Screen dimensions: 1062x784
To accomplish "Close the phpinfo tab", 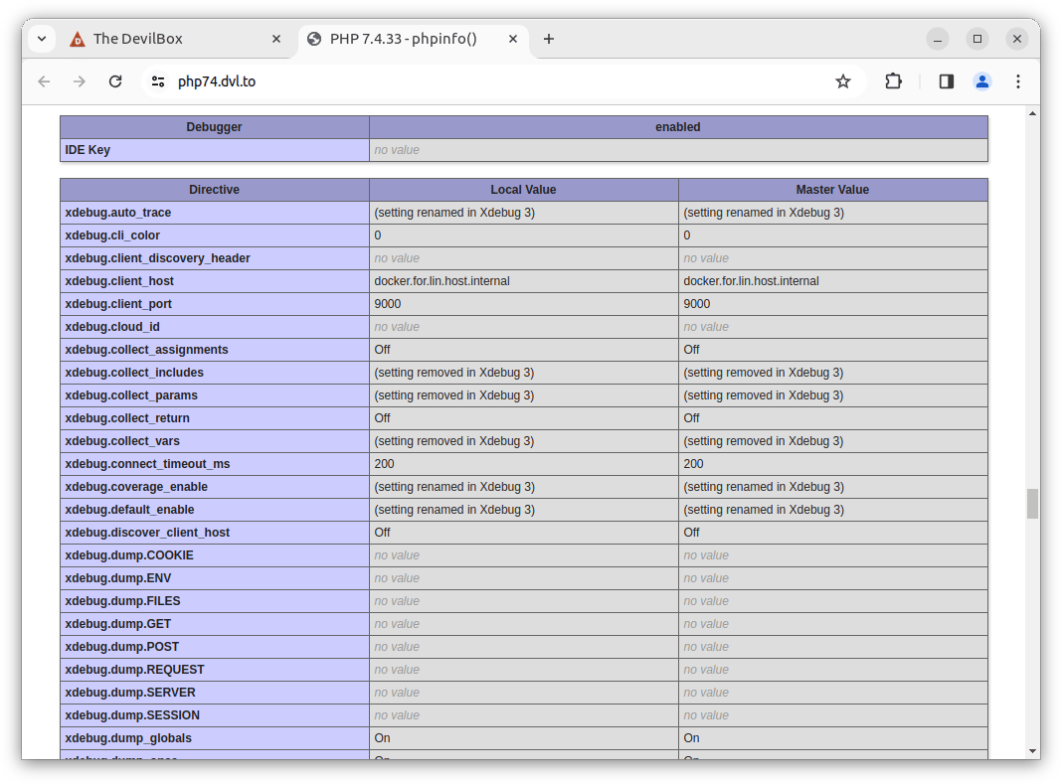I will click(513, 39).
